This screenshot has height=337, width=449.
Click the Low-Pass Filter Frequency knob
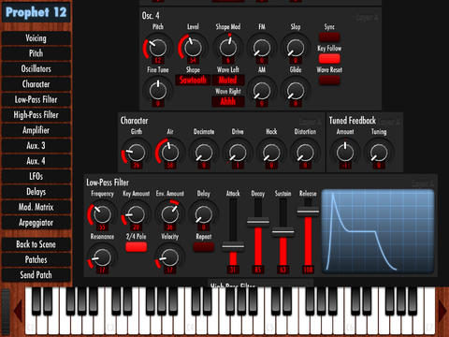click(102, 214)
